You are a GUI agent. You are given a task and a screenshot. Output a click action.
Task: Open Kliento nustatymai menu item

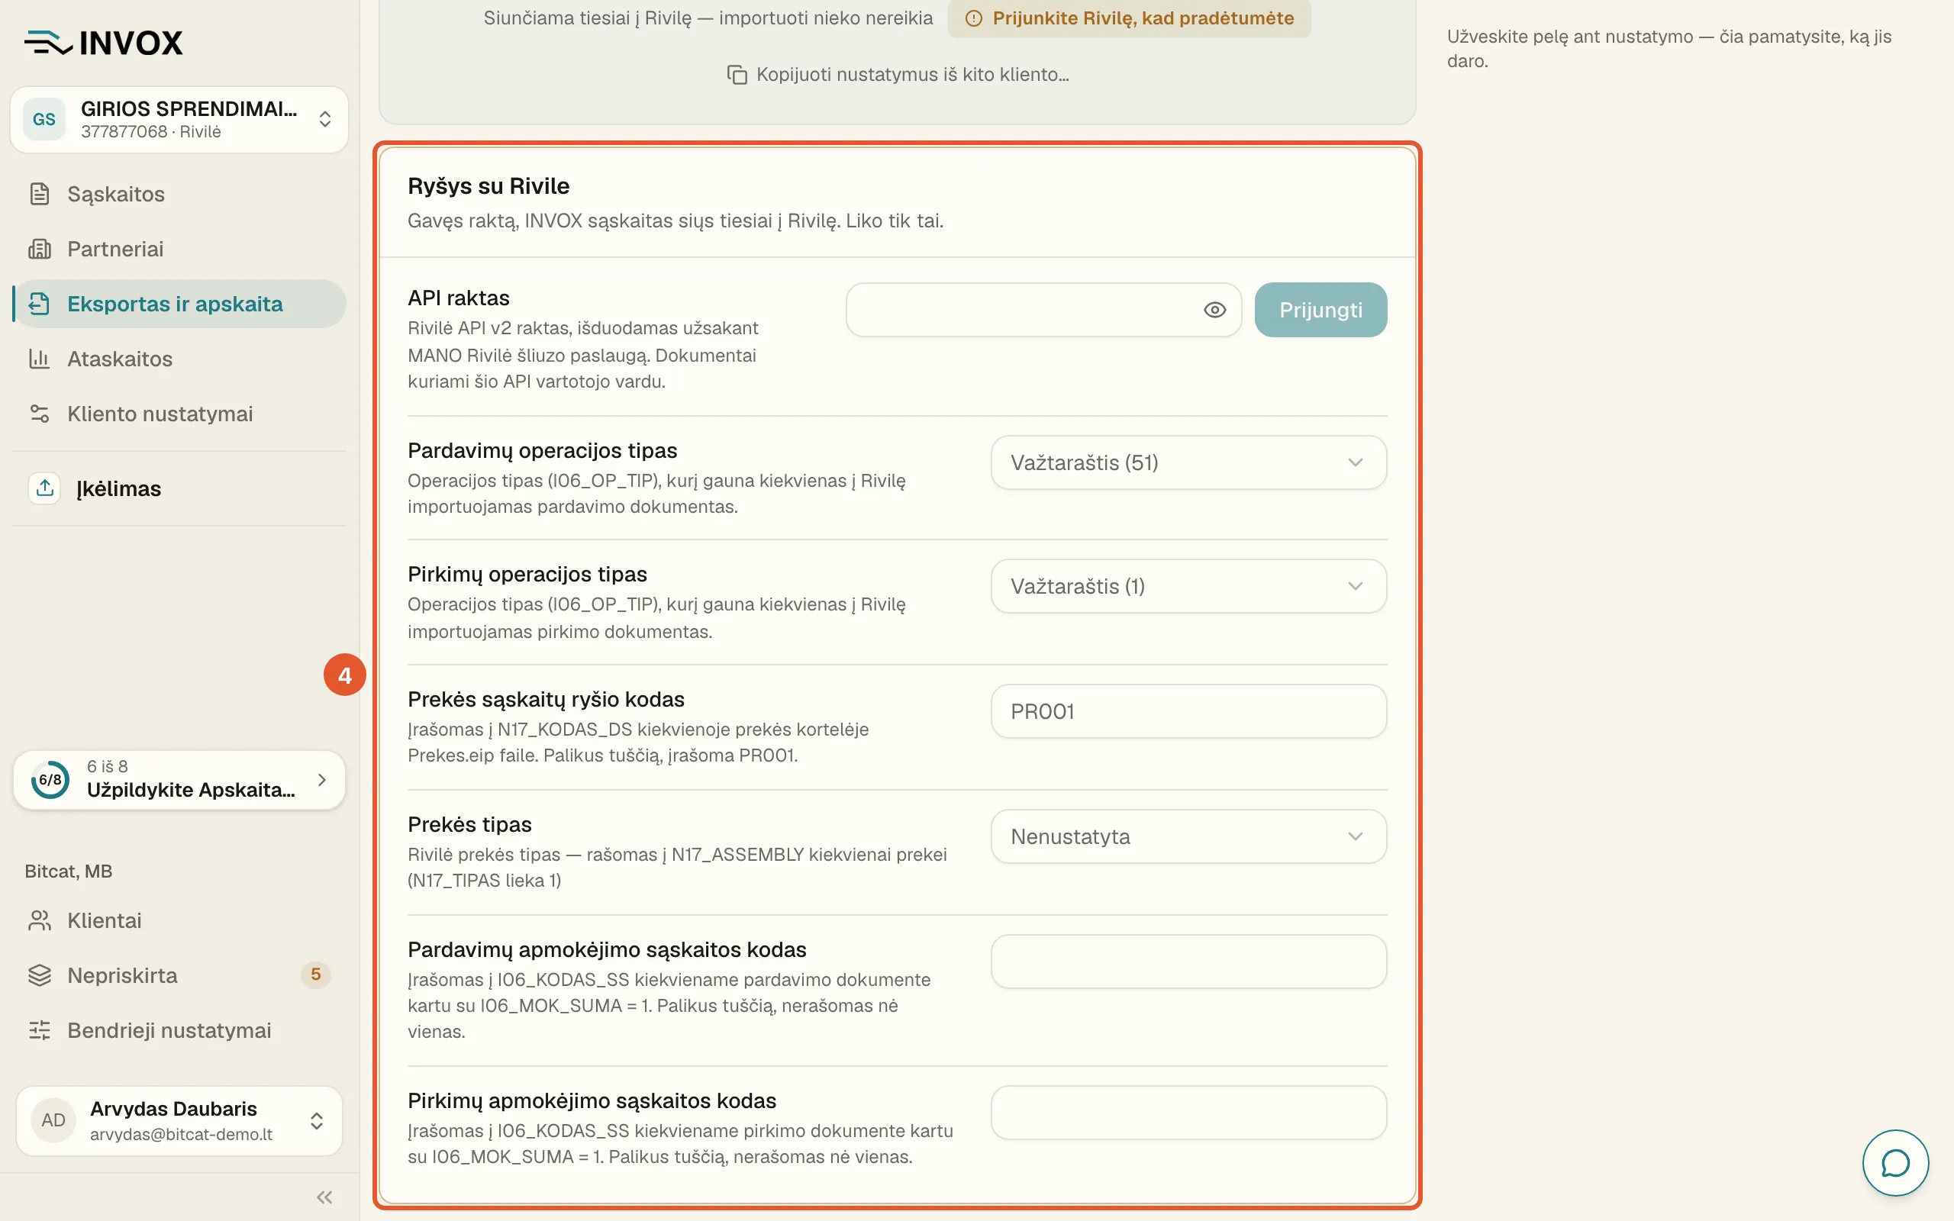179,414
